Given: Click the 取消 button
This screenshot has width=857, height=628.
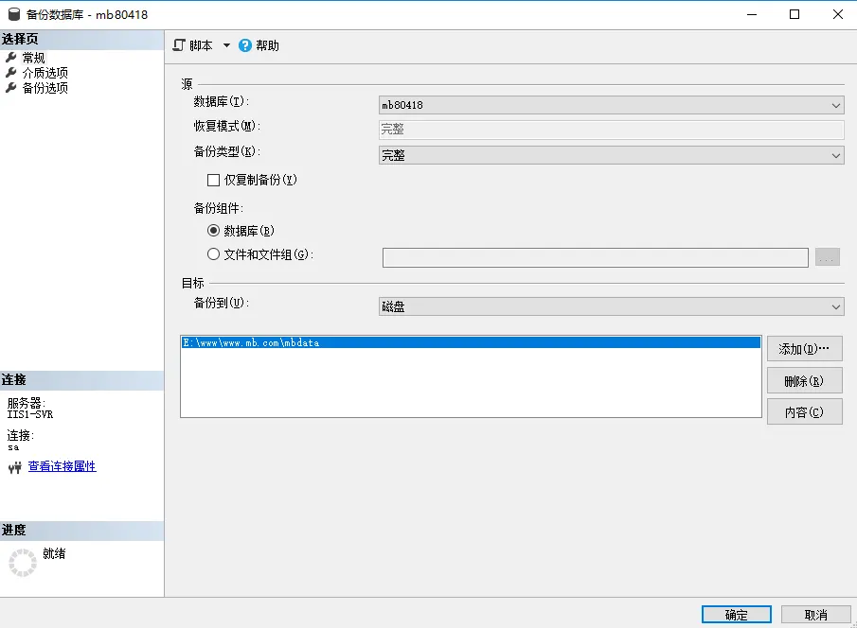Looking at the screenshot, I should (815, 615).
